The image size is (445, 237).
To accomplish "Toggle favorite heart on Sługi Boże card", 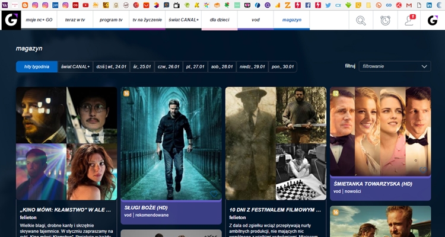I will click(214, 194).
